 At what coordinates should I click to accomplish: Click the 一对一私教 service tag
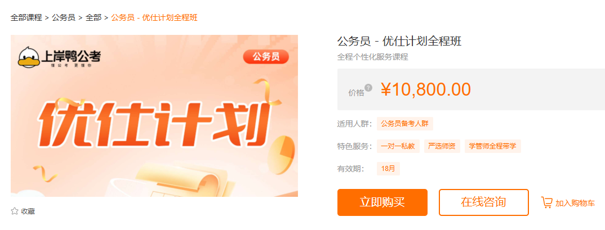[398, 146]
